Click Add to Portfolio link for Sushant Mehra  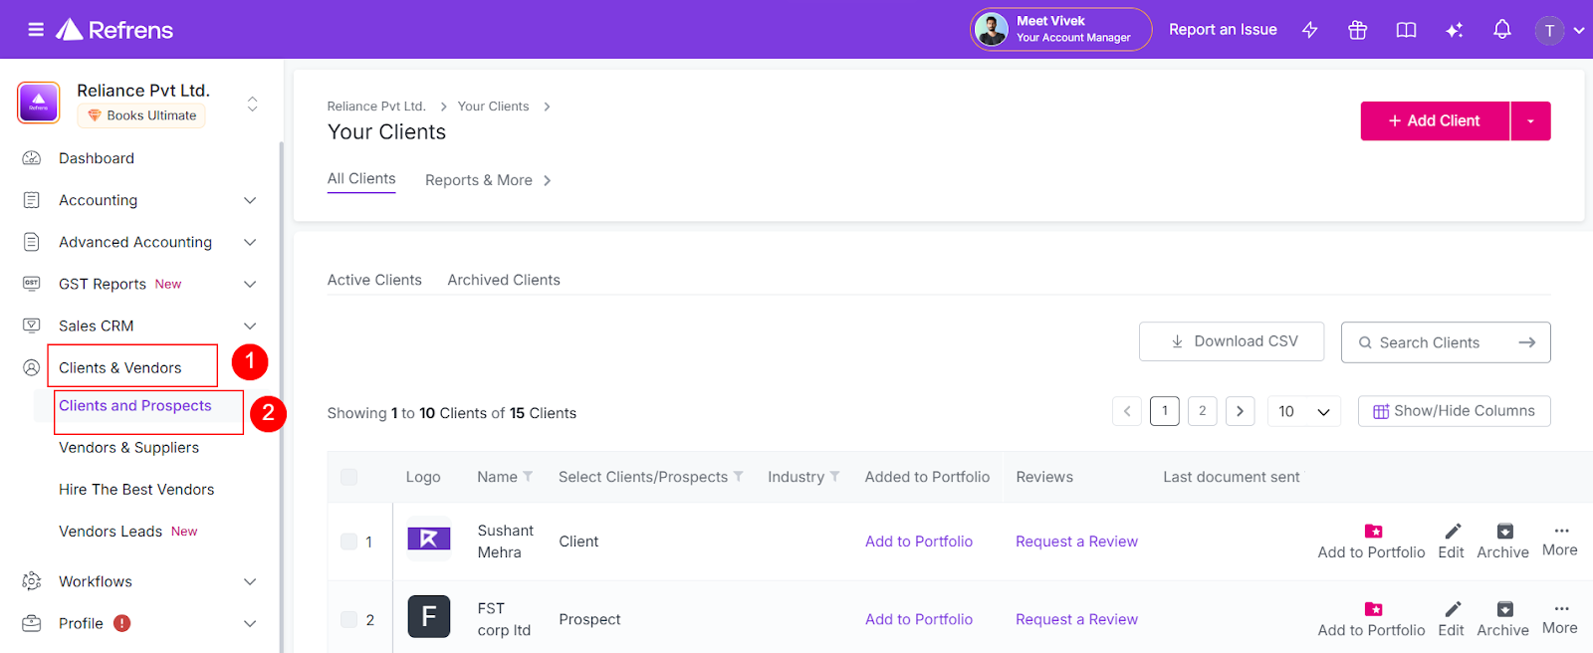tap(919, 542)
